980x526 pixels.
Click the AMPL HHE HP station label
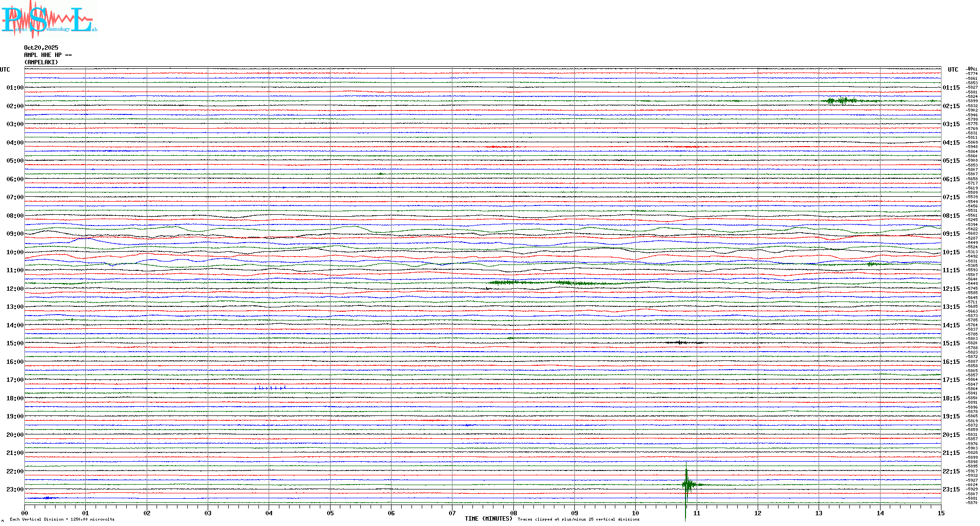(48, 55)
